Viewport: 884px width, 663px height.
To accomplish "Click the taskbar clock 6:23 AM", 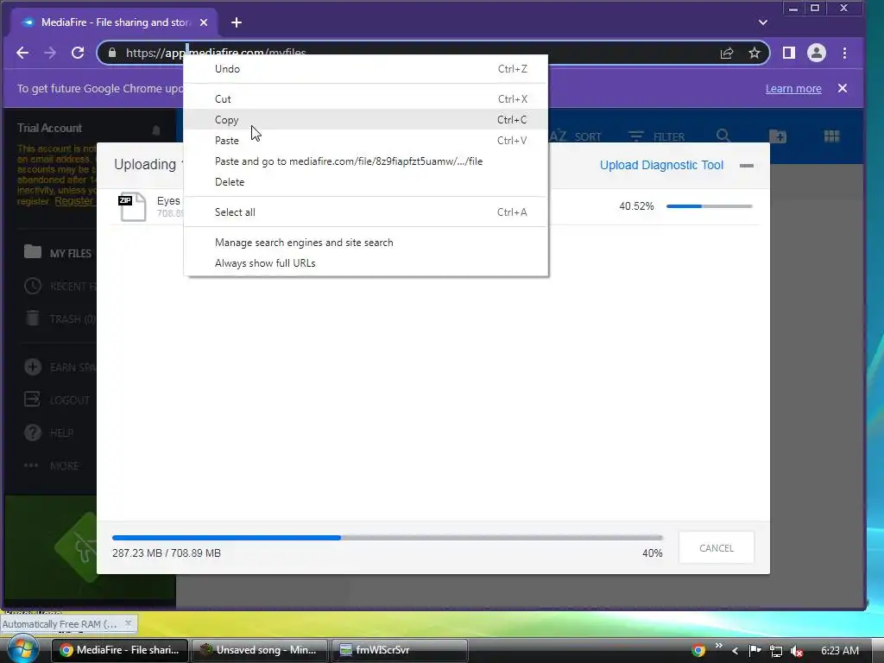I will (x=839, y=651).
